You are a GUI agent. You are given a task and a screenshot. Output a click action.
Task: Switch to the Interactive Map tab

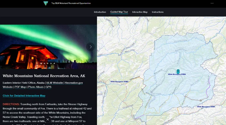(x=140, y=12)
